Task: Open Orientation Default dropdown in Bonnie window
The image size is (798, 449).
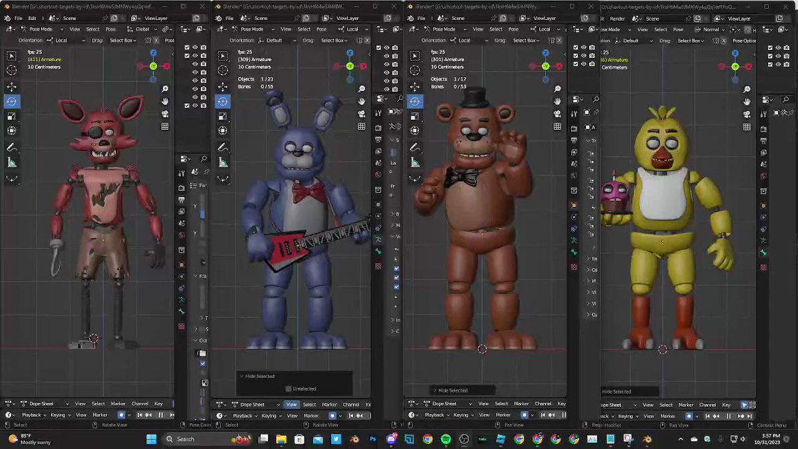Action: 278,41
